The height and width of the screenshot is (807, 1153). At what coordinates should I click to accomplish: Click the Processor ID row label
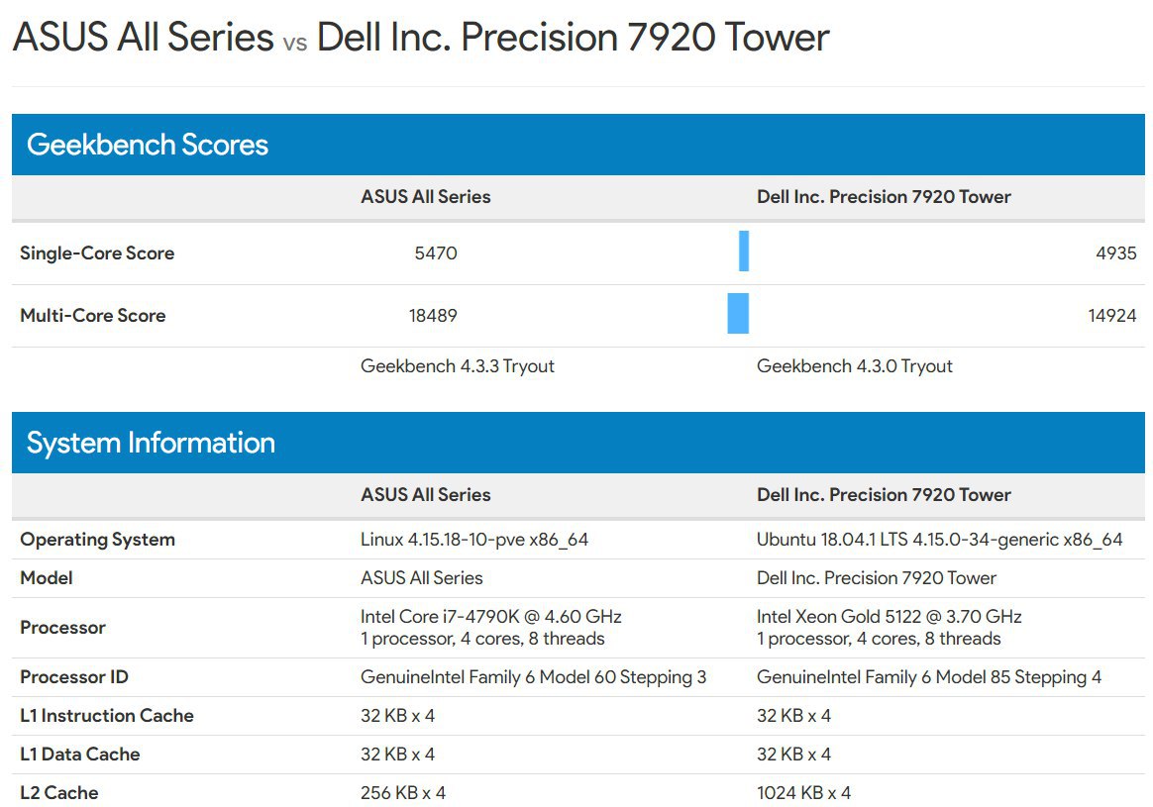pyautogui.click(x=74, y=677)
